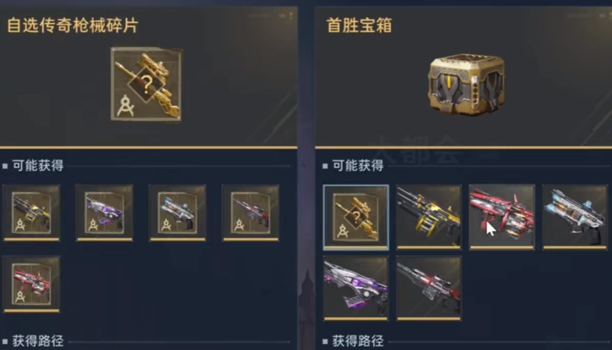Expand the right 获得路径 section
Screen dimensions: 612x350
358,341
